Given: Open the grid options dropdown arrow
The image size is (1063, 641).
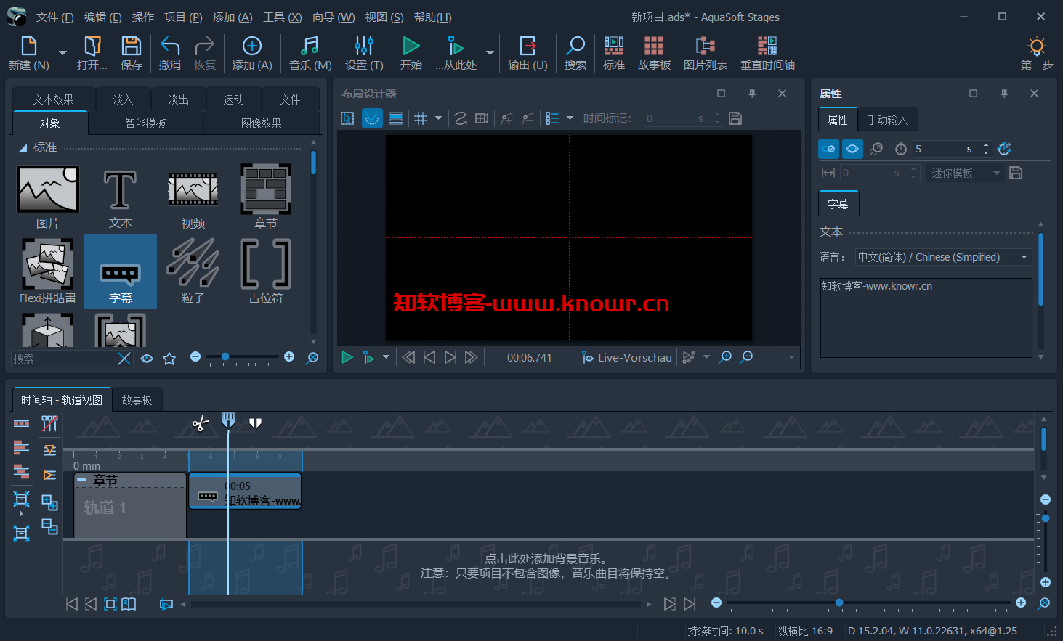Looking at the screenshot, I should point(438,118).
